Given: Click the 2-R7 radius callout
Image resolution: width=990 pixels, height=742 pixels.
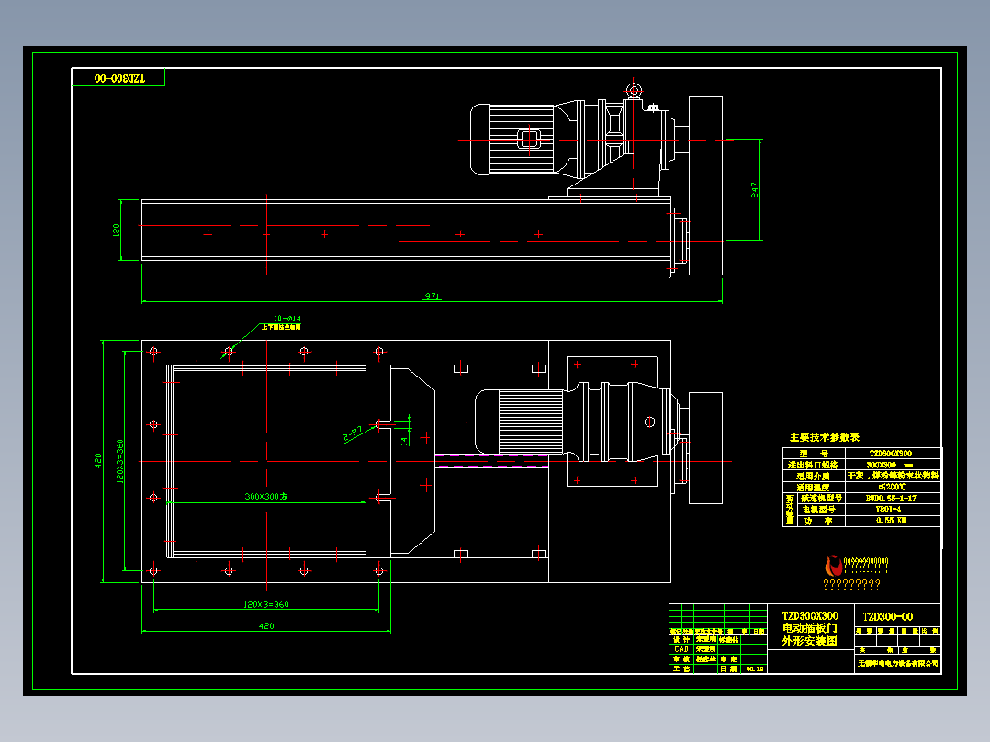Looking at the screenshot, I should 353,433.
